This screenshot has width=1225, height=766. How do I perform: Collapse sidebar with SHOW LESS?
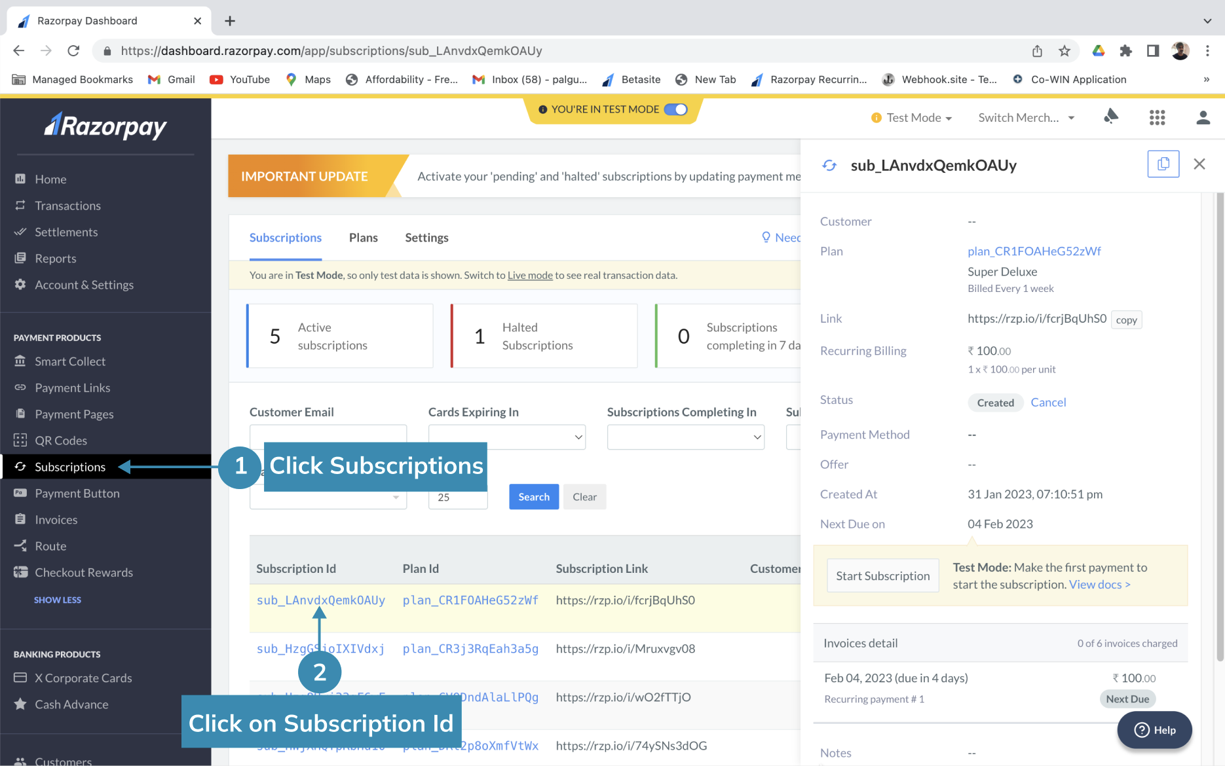[x=58, y=600]
